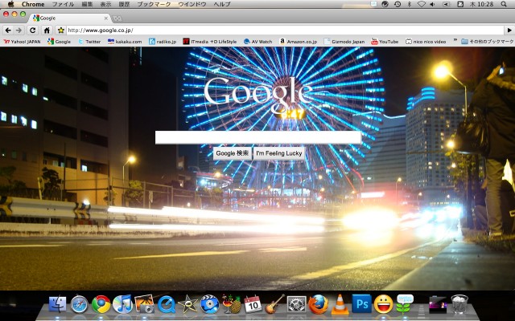Click the Google logo on the page
The image size is (515, 321).
click(x=258, y=95)
